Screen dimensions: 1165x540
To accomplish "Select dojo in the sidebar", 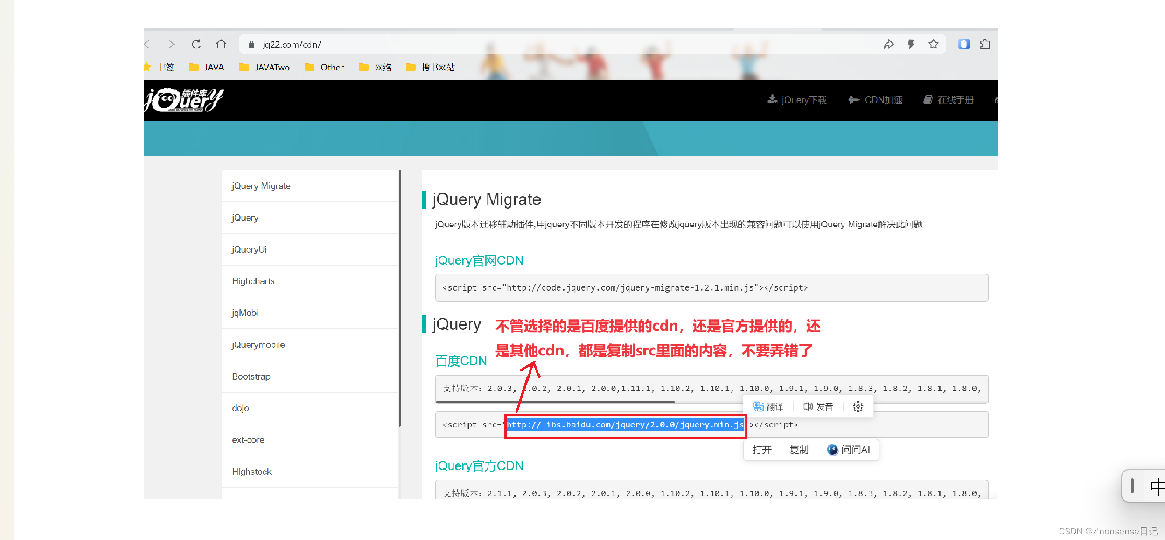I will [x=310, y=408].
